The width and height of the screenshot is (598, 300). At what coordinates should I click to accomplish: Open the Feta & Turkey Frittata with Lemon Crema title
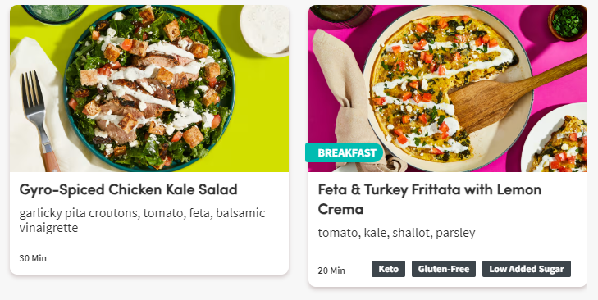coord(430,199)
